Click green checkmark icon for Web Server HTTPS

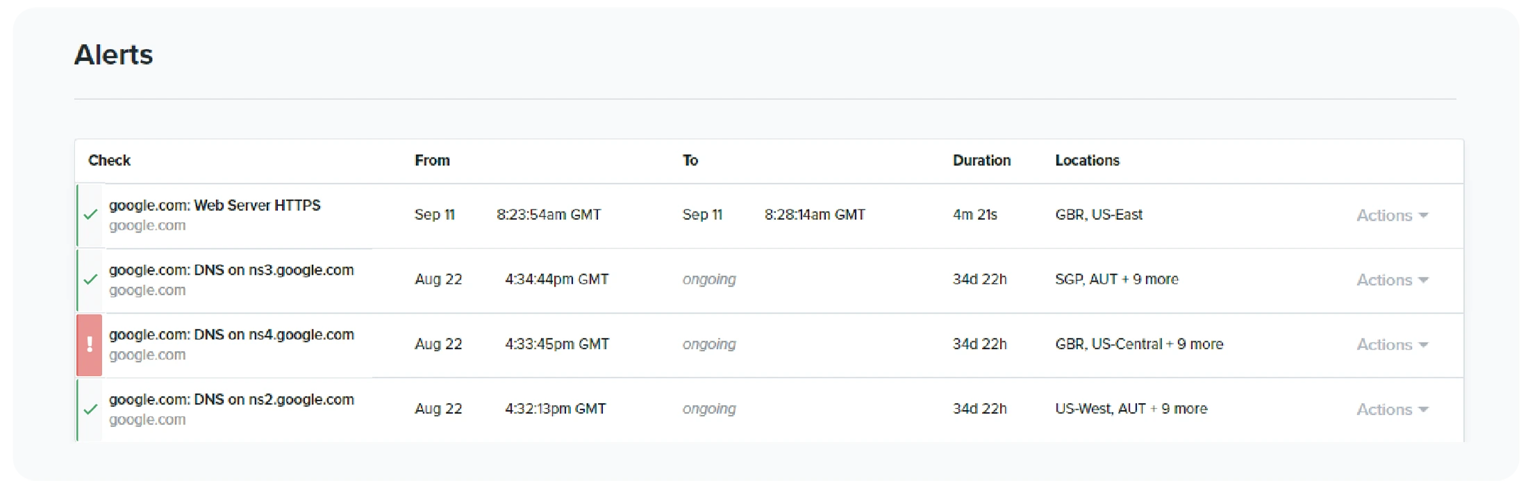click(x=90, y=215)
